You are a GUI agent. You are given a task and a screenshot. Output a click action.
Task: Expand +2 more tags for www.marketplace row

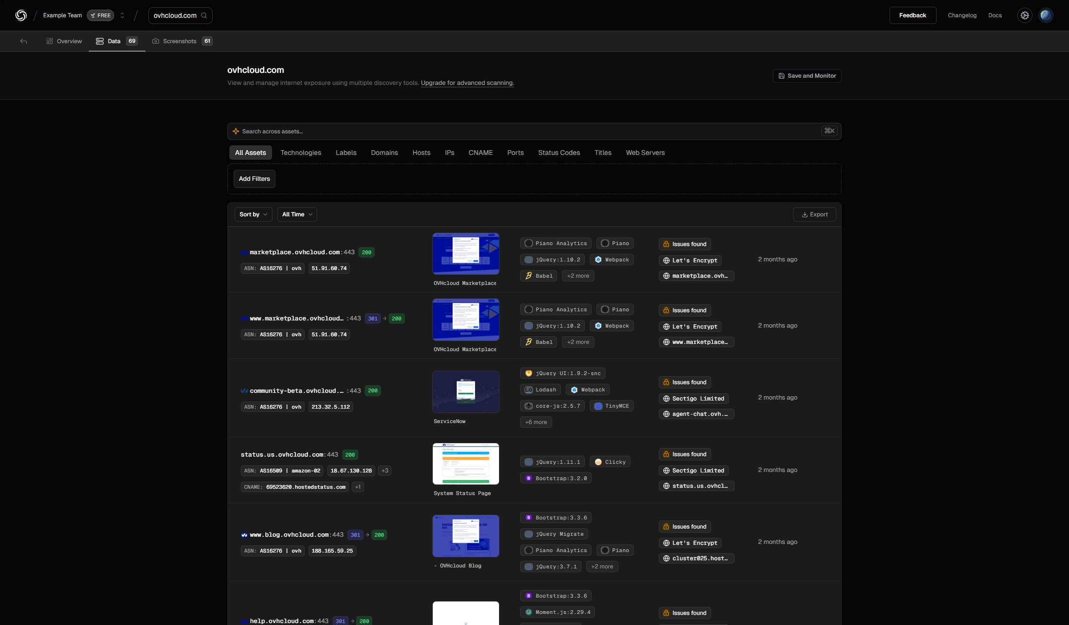[x=578, y=342]
